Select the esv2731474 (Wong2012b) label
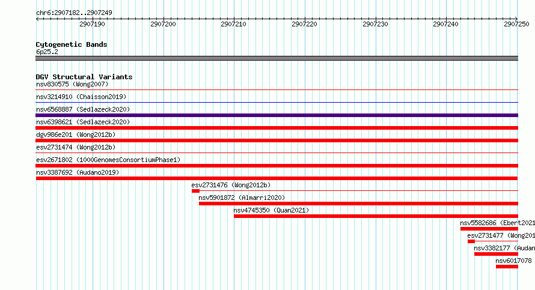The image size is (535, 290). click(76, 147)
